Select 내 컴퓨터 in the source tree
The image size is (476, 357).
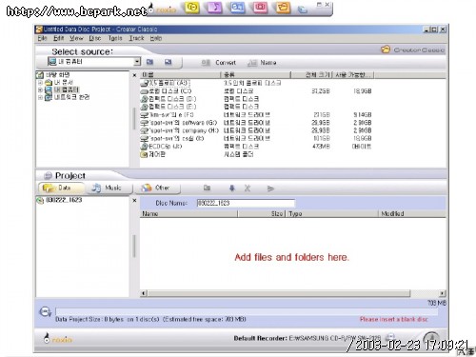click(x=66, y=89)
